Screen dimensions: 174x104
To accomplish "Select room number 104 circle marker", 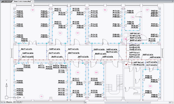I will pos(105,10).
